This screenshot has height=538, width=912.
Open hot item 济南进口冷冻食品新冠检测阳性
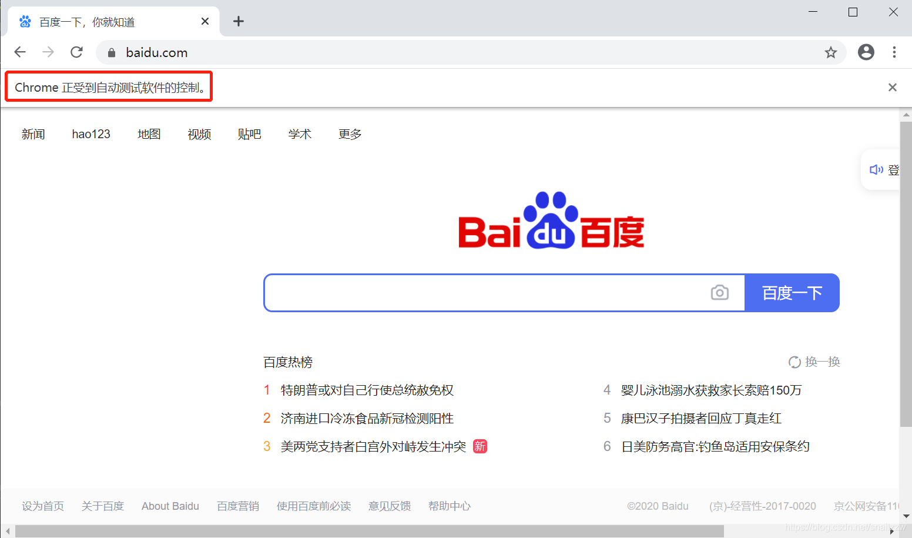(x=367, y=419)
